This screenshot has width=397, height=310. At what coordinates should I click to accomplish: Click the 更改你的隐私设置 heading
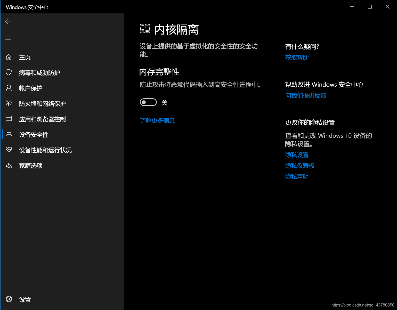click(310, 123)
